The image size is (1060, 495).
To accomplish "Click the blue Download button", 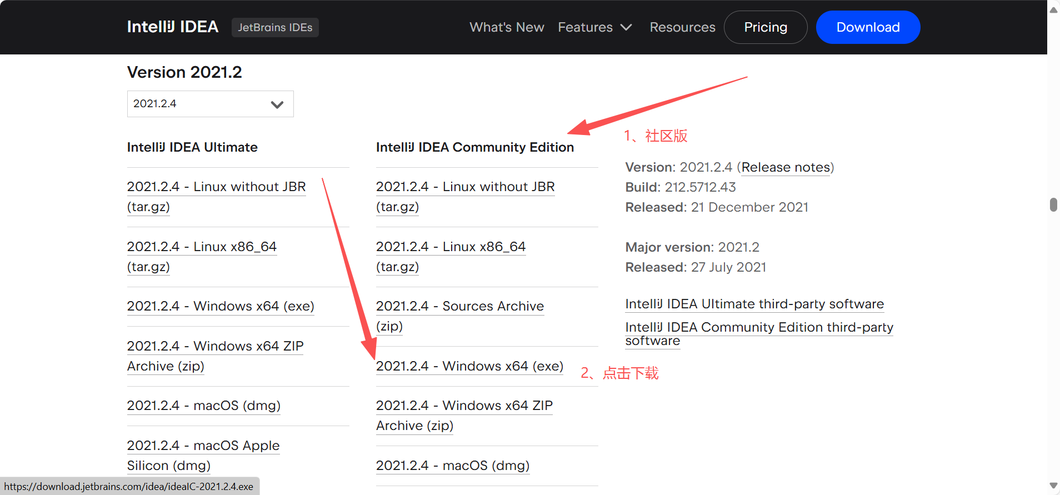I will point(868,27).
